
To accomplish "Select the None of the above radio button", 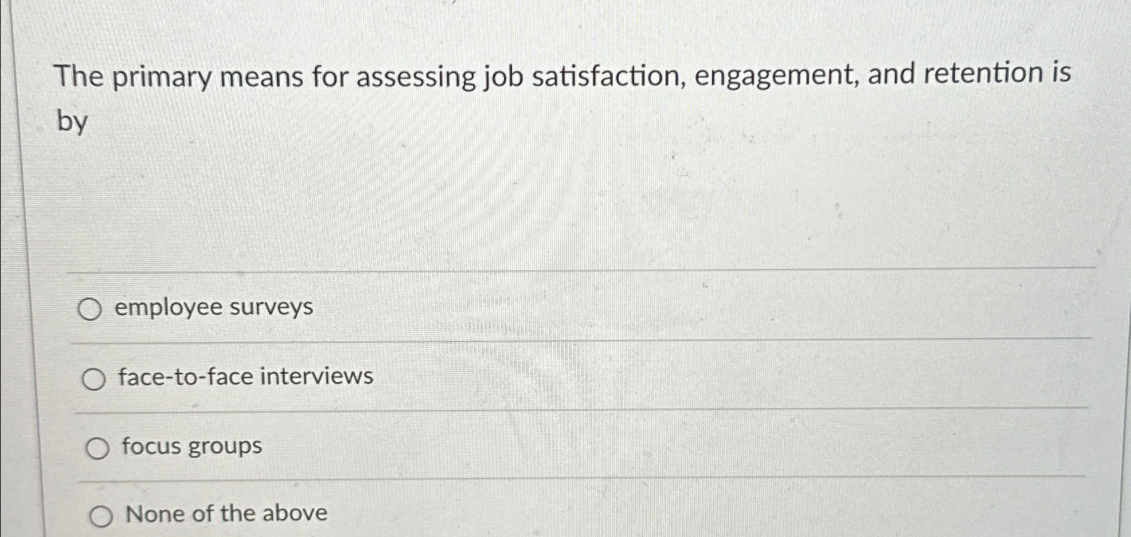I will 103,516.
